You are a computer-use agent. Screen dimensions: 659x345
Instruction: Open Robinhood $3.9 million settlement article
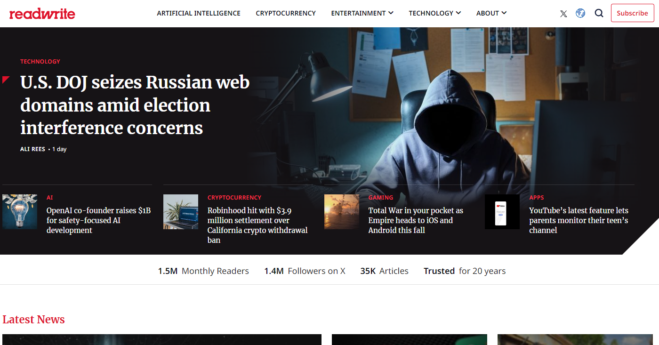(257, 225)
